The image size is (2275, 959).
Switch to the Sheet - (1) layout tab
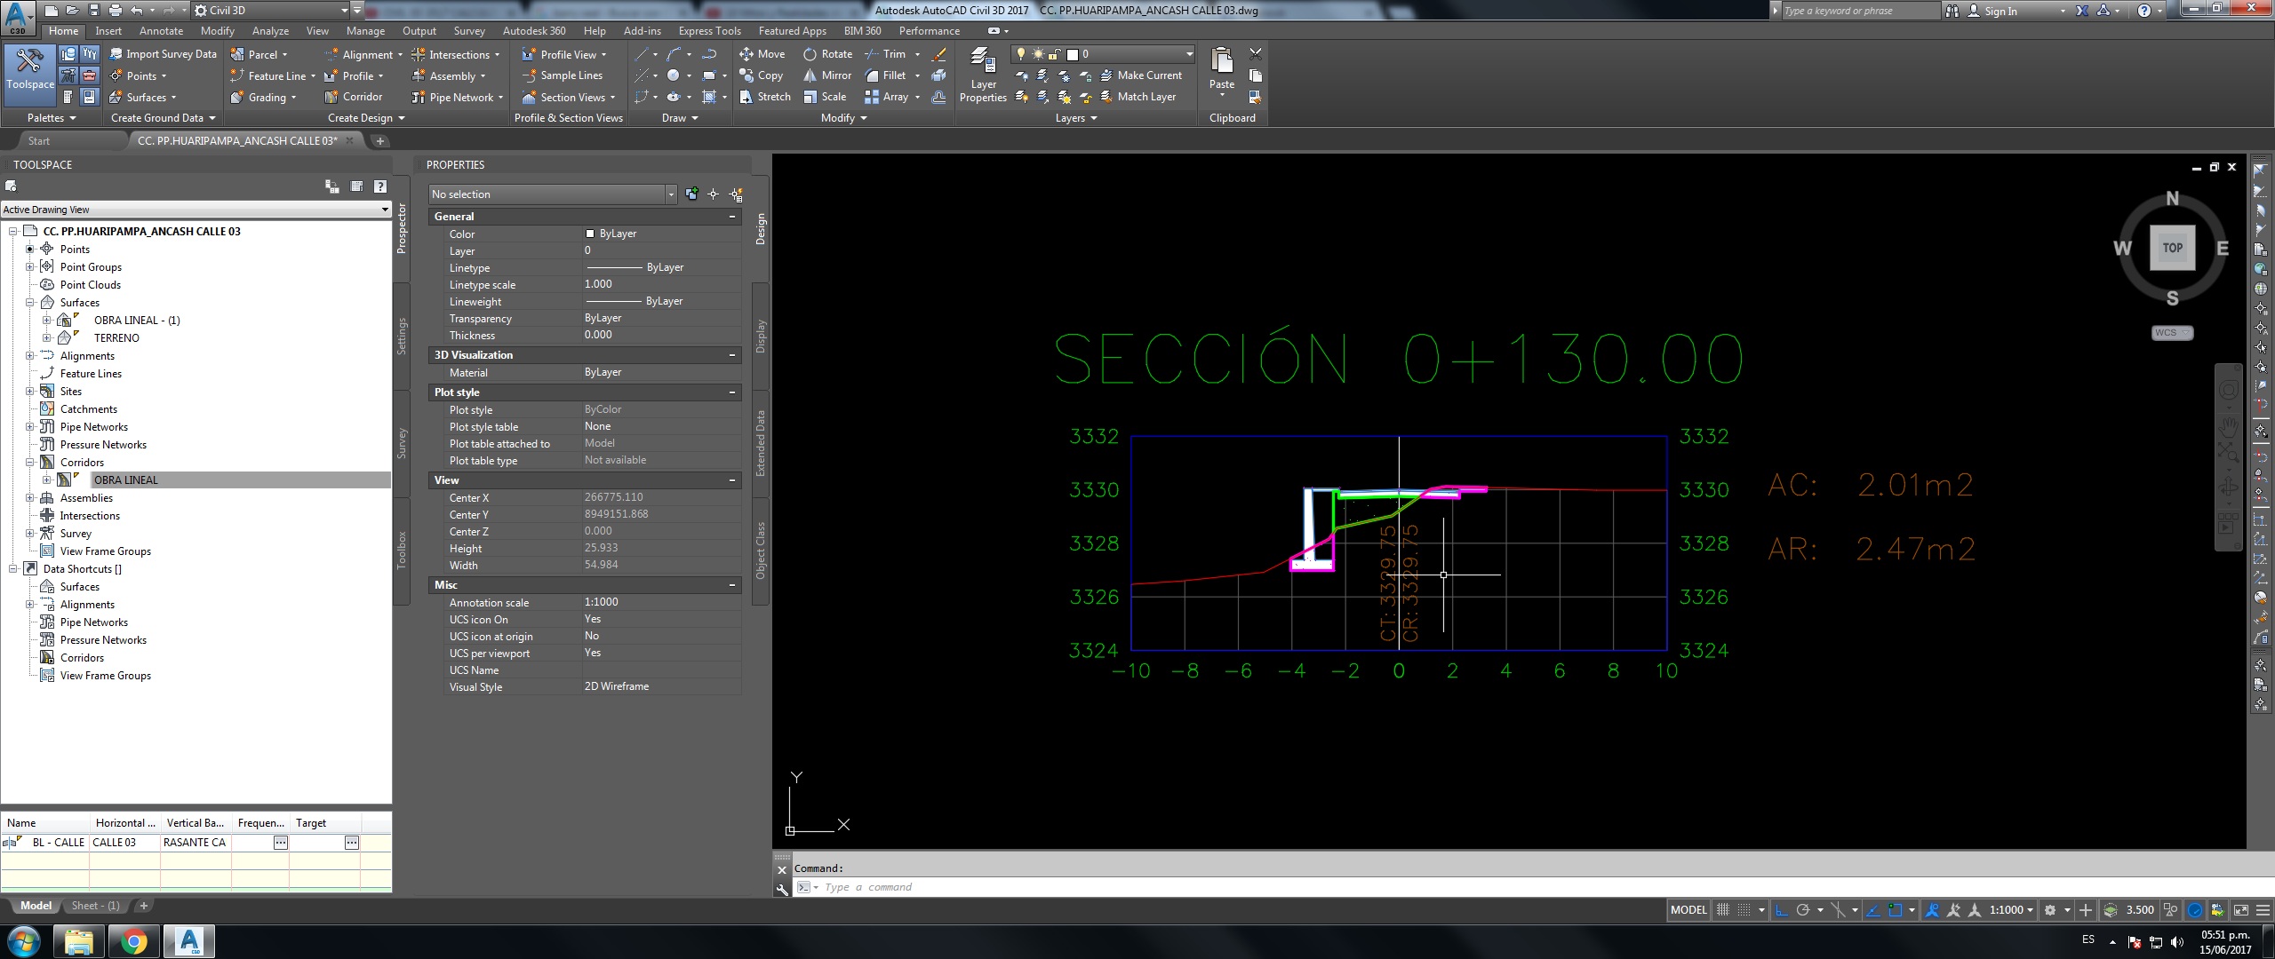(x=94, y=905)
